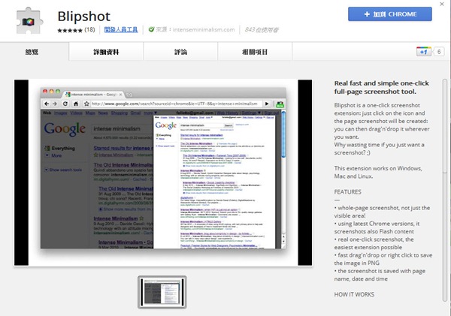Screen dimensions: 451x316
Task: Switch to the 詳細資料 tab
Action: click(106, 52)
